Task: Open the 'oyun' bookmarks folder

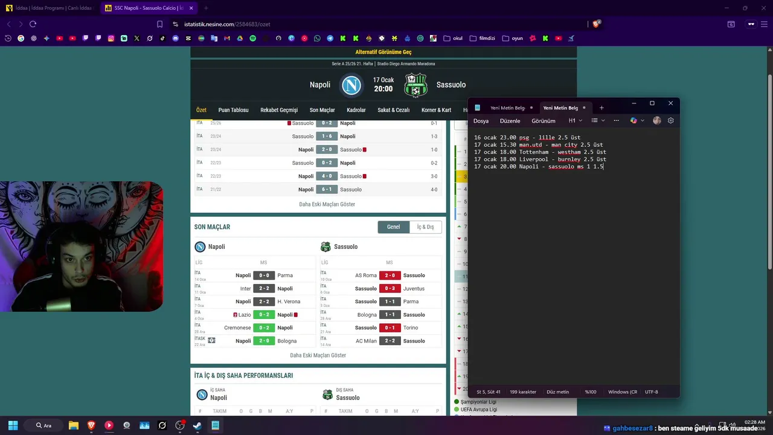Action: 513,38
